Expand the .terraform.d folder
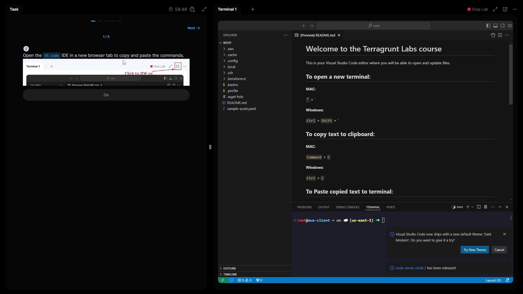This screenshot has height=294, width=523. (x=236, y=79)
